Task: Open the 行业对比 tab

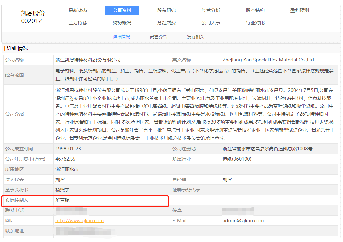Action: point(255,23)
